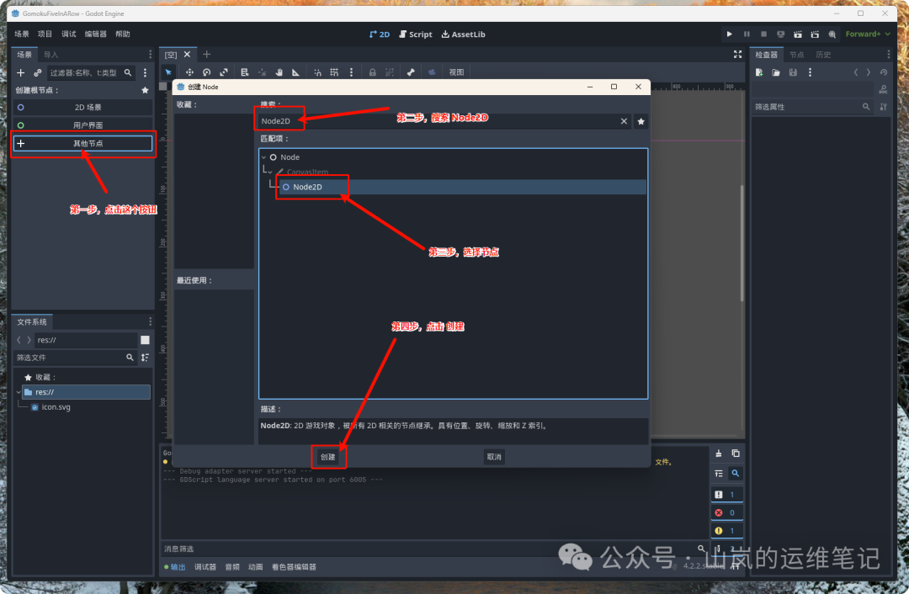Toggle smart snap in viewport toolbar
The image size is (909, 594).
click(317, 72)
